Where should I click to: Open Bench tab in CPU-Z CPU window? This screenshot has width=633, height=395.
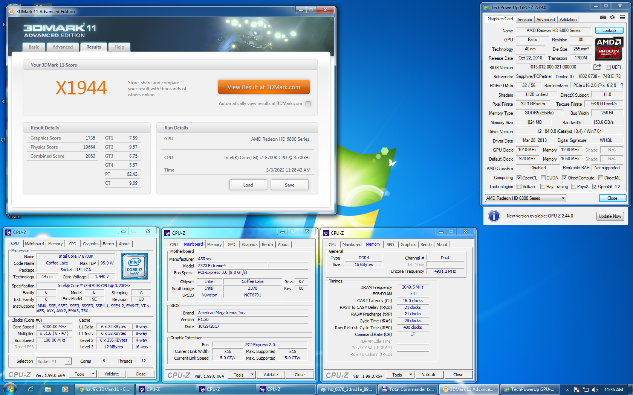109,244
